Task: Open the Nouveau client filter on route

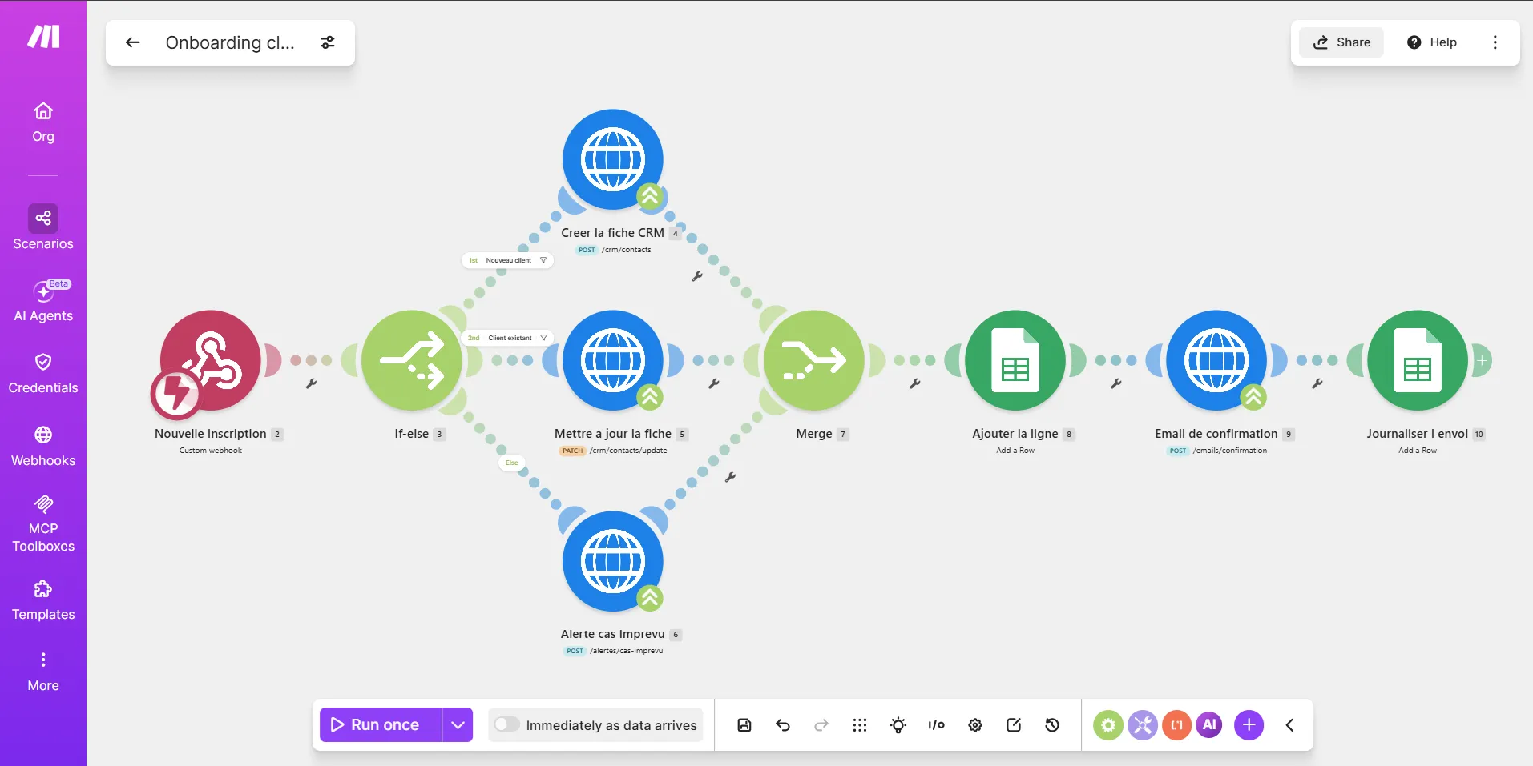Action: [x=507, y=260]
